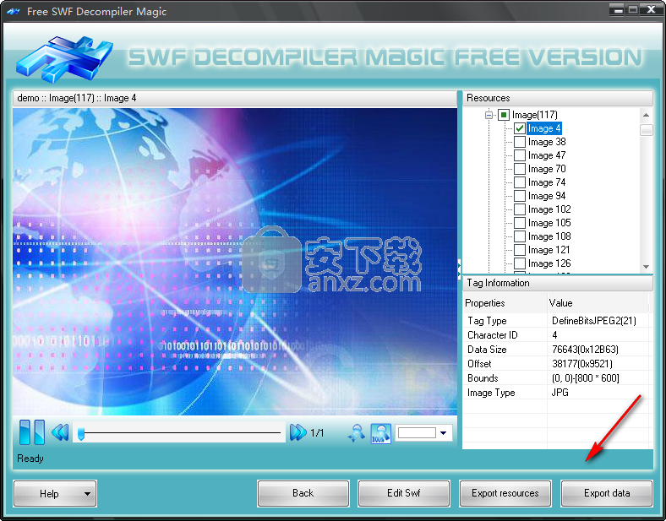Minimize the Free SWF Decompiler Magic window
The width and height of the screenshot is (666, 521).
618,10
